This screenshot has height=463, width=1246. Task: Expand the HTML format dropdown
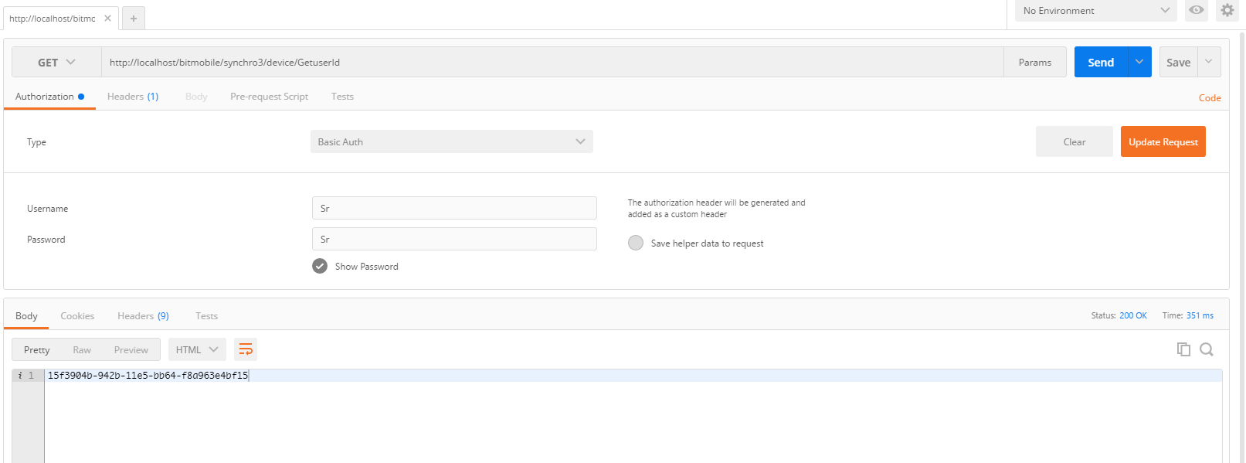click(197, 350)
